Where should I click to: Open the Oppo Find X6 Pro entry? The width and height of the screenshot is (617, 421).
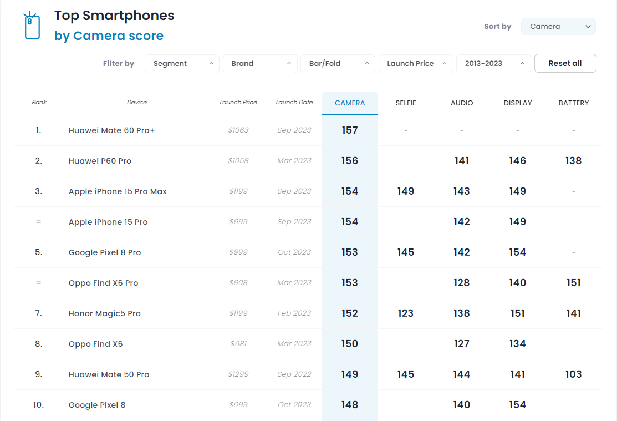(103, 283)
